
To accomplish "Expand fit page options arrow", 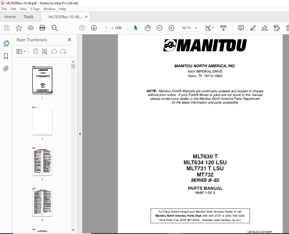I will coord(213,28).
